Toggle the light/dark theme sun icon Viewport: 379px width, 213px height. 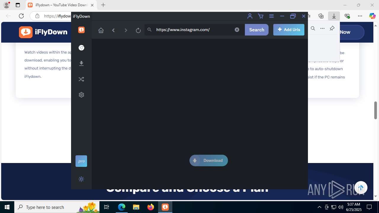tap(81, 179)
